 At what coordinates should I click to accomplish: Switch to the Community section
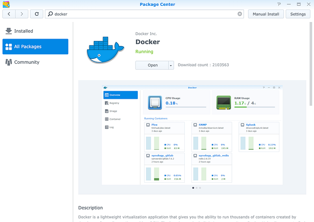tap(35, 62)
